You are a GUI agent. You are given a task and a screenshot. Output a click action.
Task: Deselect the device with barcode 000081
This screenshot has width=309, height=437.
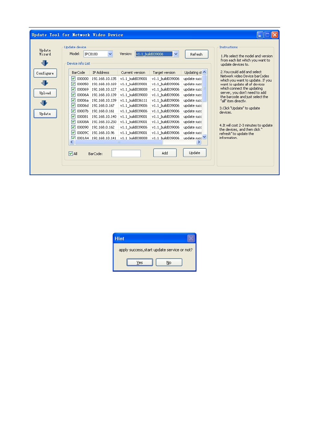click(x=73, y=117)
